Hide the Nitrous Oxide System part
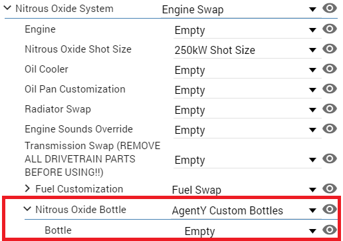 point(330,9)
